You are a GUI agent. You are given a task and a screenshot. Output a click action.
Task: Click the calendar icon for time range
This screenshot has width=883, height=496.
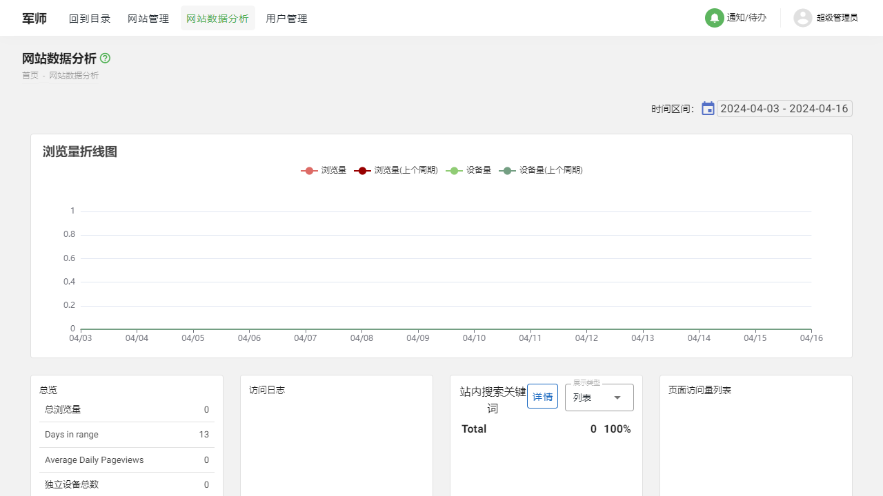[x=708, y=108]
